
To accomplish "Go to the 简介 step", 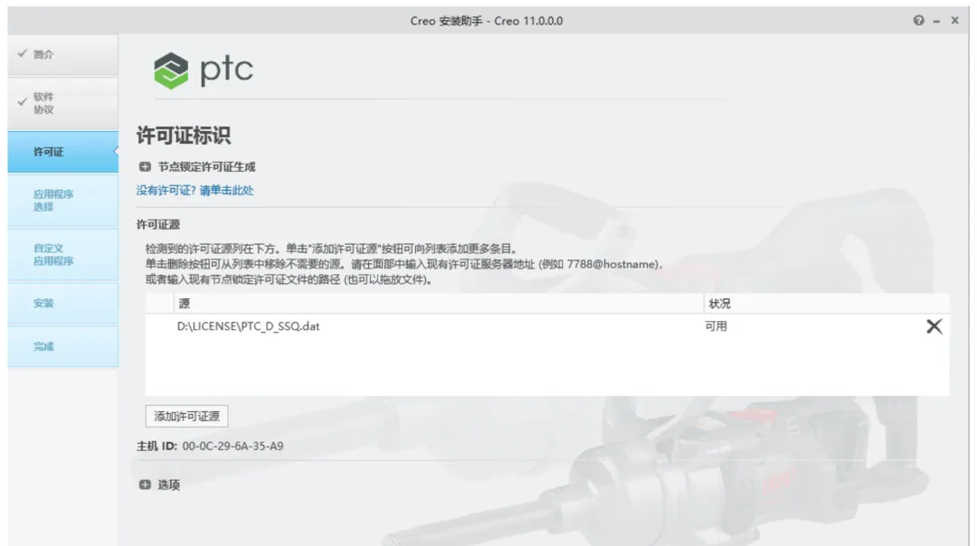I will (63, 55).
